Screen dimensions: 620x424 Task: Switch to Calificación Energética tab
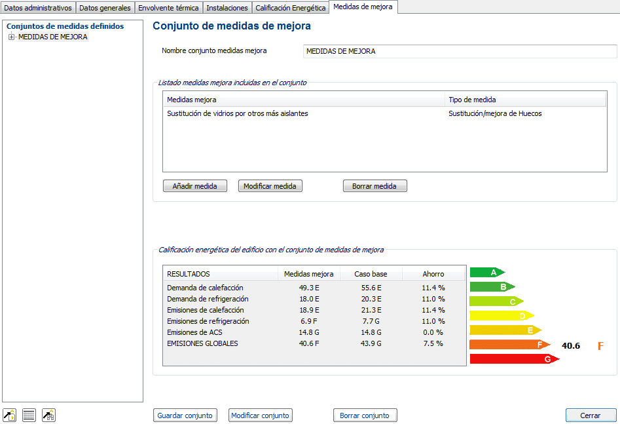coord(290,8)
